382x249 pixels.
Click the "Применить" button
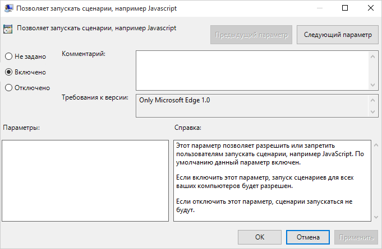click(356, 237)
